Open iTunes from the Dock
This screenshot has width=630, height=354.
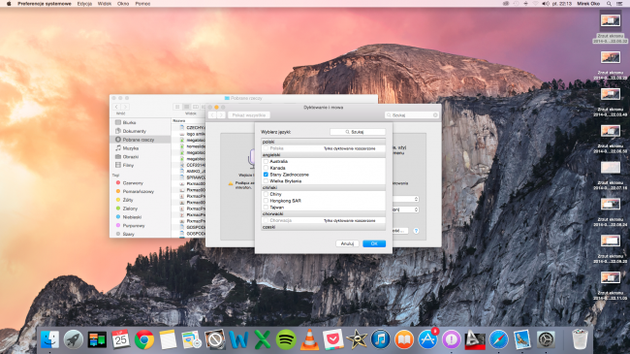click(x=380, y=339)
